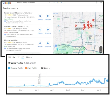Submit search with the magnifier icon

(x=61, y=3)
